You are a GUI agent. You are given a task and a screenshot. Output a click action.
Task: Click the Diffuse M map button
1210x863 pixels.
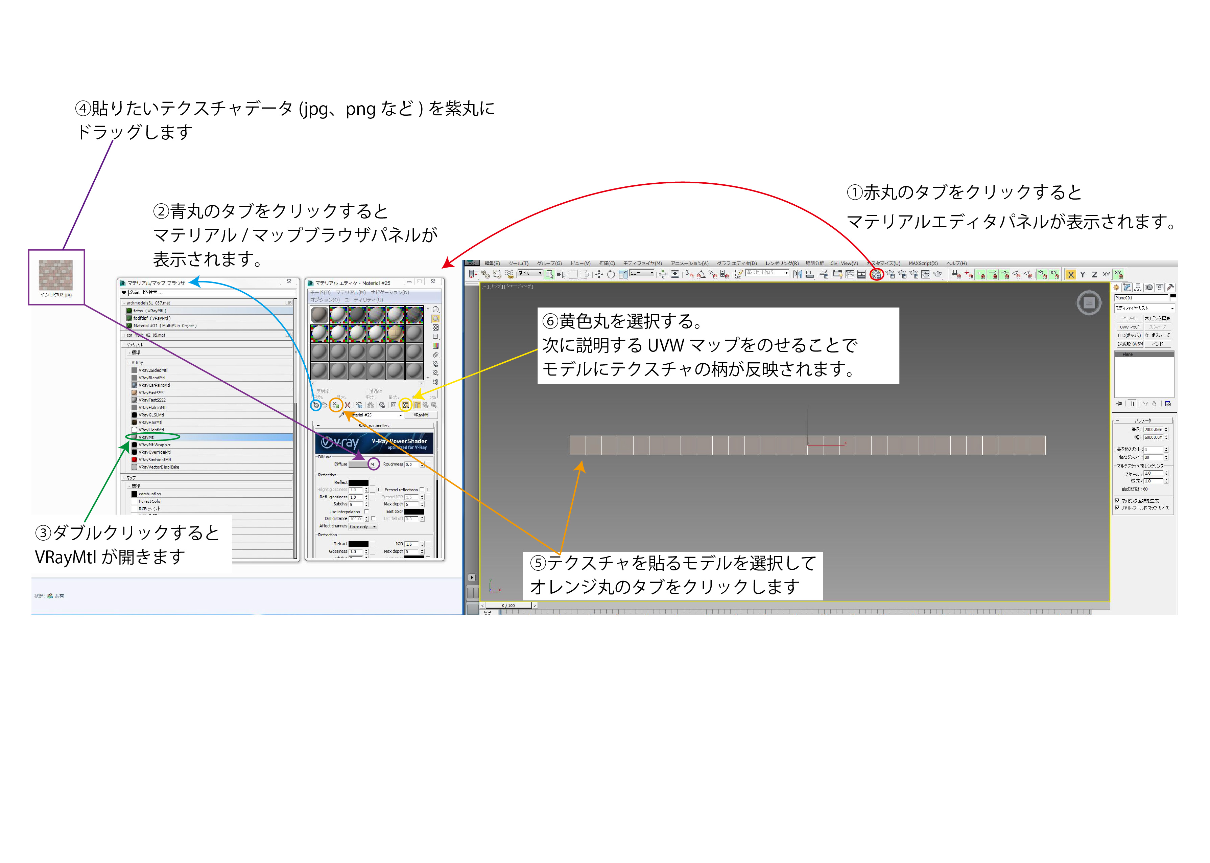[373, 464]
